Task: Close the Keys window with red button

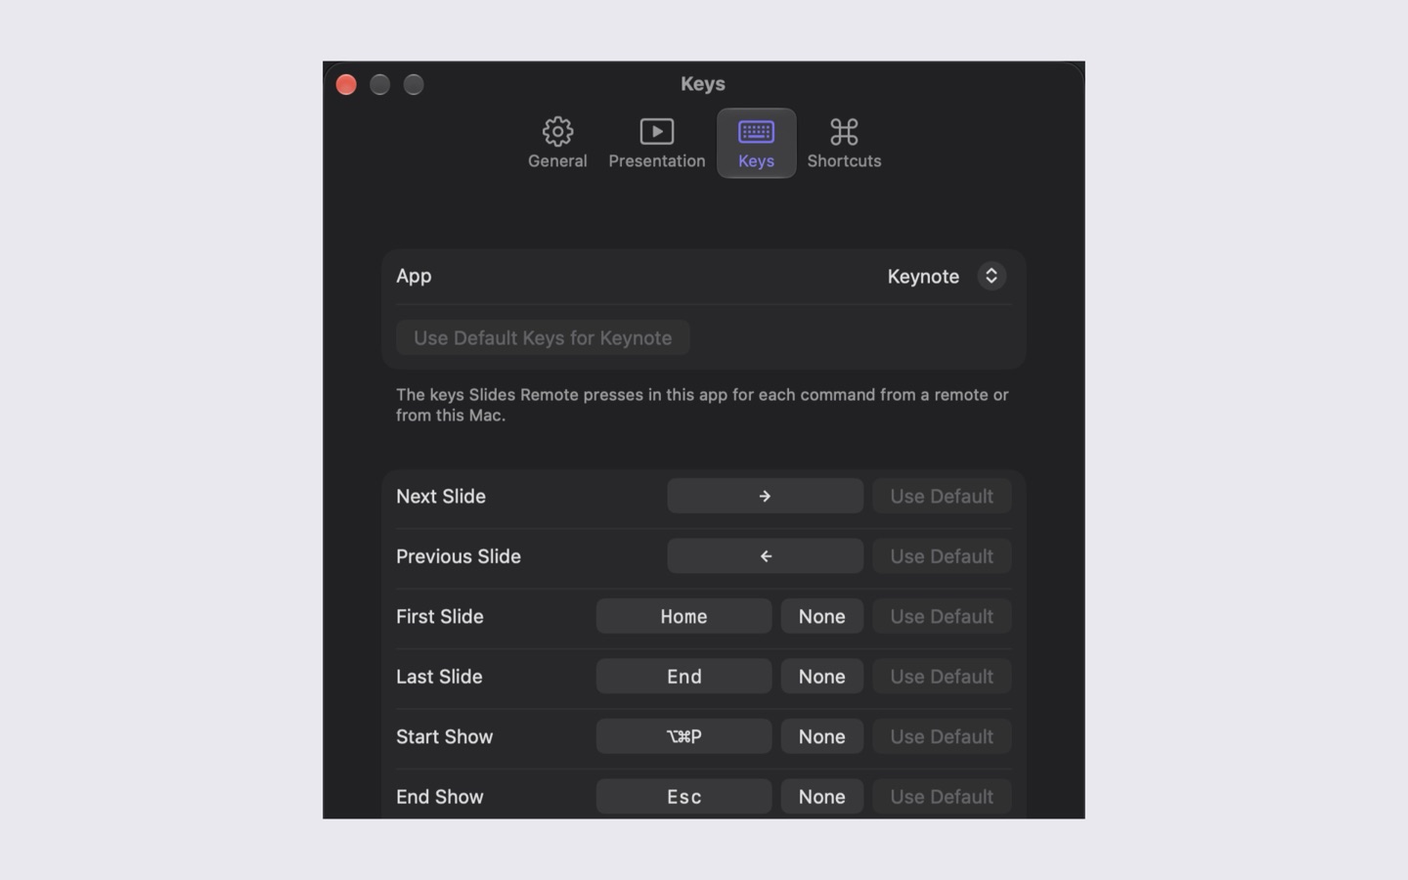Action: click(x=346, y=84)
